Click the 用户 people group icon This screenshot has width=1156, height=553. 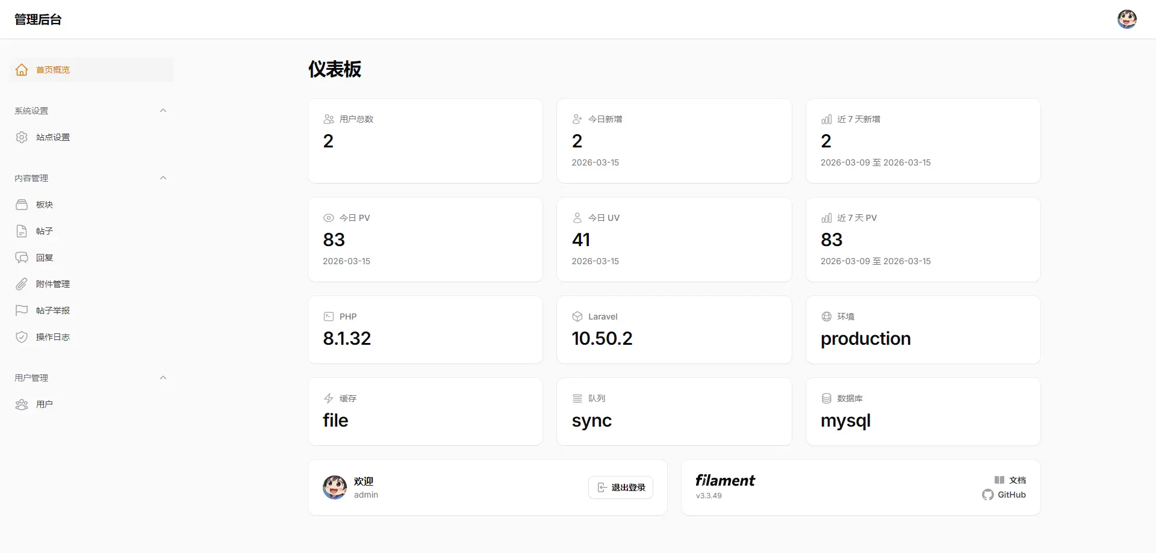point(22,404)
